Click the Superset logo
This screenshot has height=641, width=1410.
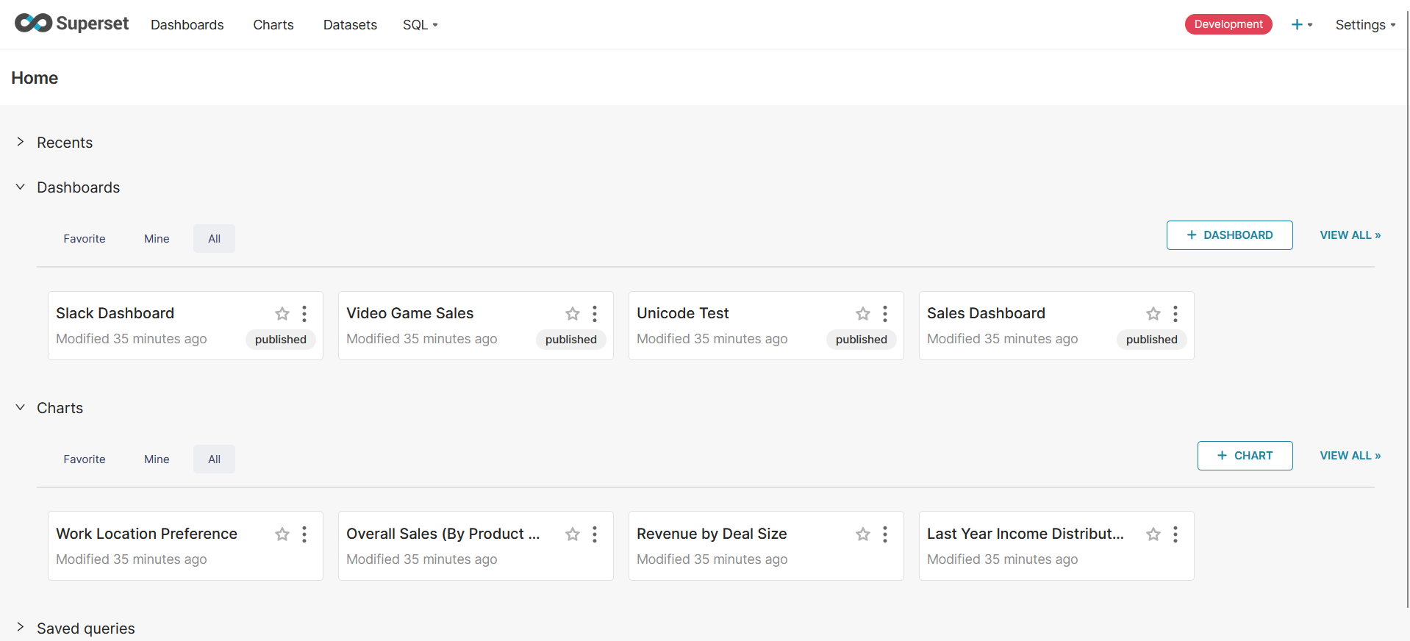(71, 24)
